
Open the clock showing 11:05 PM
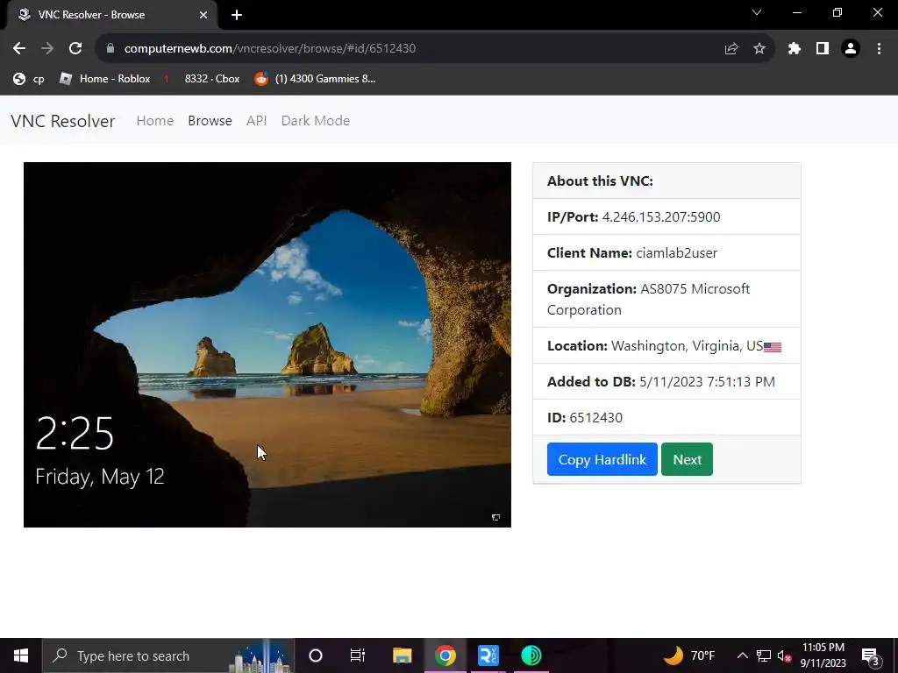coord(823,655)
